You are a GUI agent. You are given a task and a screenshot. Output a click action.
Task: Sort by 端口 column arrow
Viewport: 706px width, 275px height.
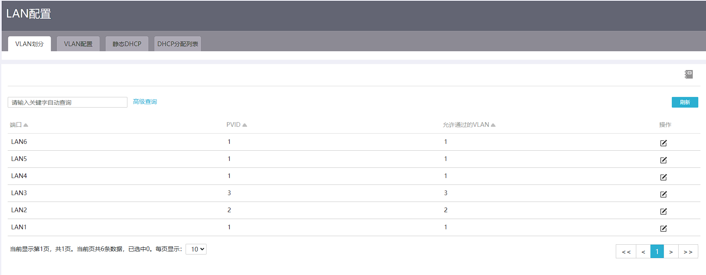pos(26,125)
